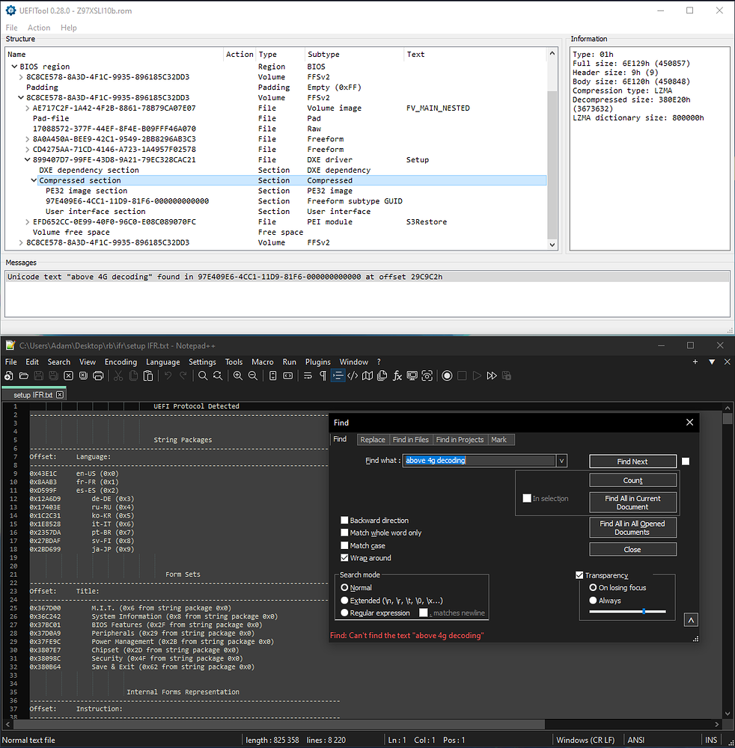The height and width of the screenshot is (748, 735).
Task: Click the Print icon in Notepad++ toolbar
Action: [x=98, y=376]
